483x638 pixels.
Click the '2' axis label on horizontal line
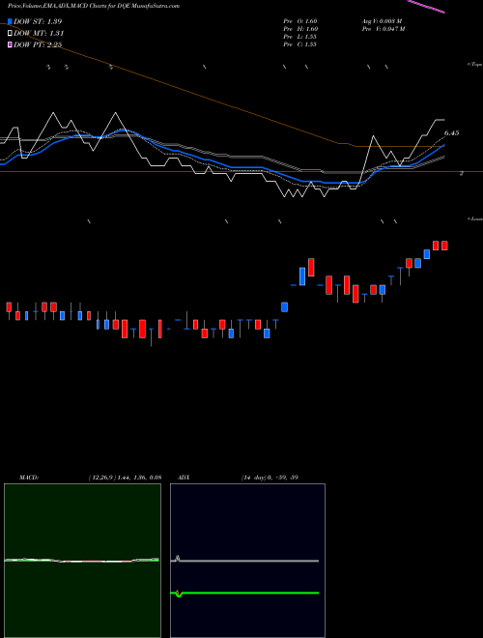tap(462, 173)
